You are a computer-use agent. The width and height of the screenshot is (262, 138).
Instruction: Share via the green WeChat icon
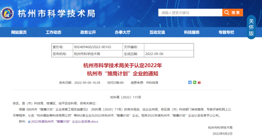tap(195, 83)
